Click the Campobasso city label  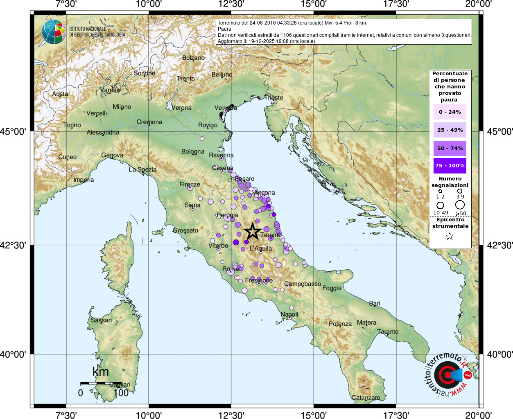[x=303, y=284]
